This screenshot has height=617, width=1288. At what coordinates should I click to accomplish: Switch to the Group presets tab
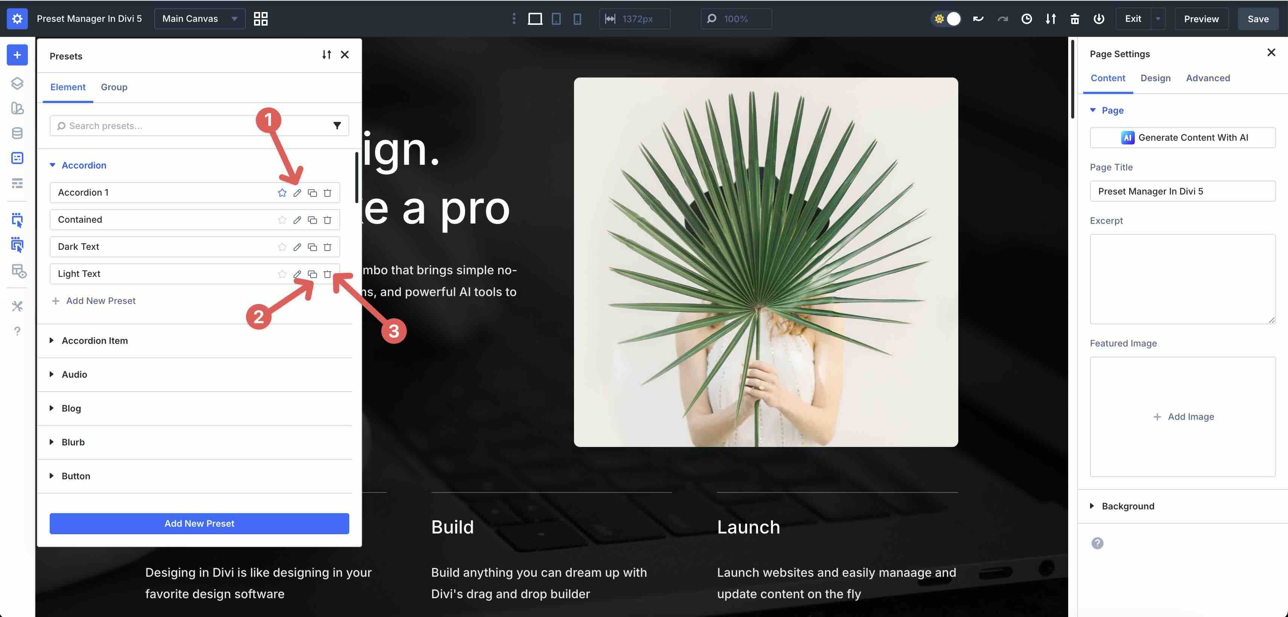pyautogui.click(x=114, y=87)
